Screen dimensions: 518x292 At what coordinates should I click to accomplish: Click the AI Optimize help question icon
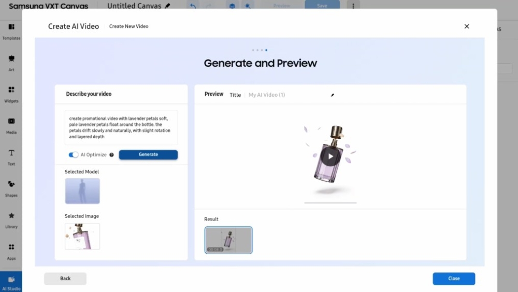pos(111,155)
